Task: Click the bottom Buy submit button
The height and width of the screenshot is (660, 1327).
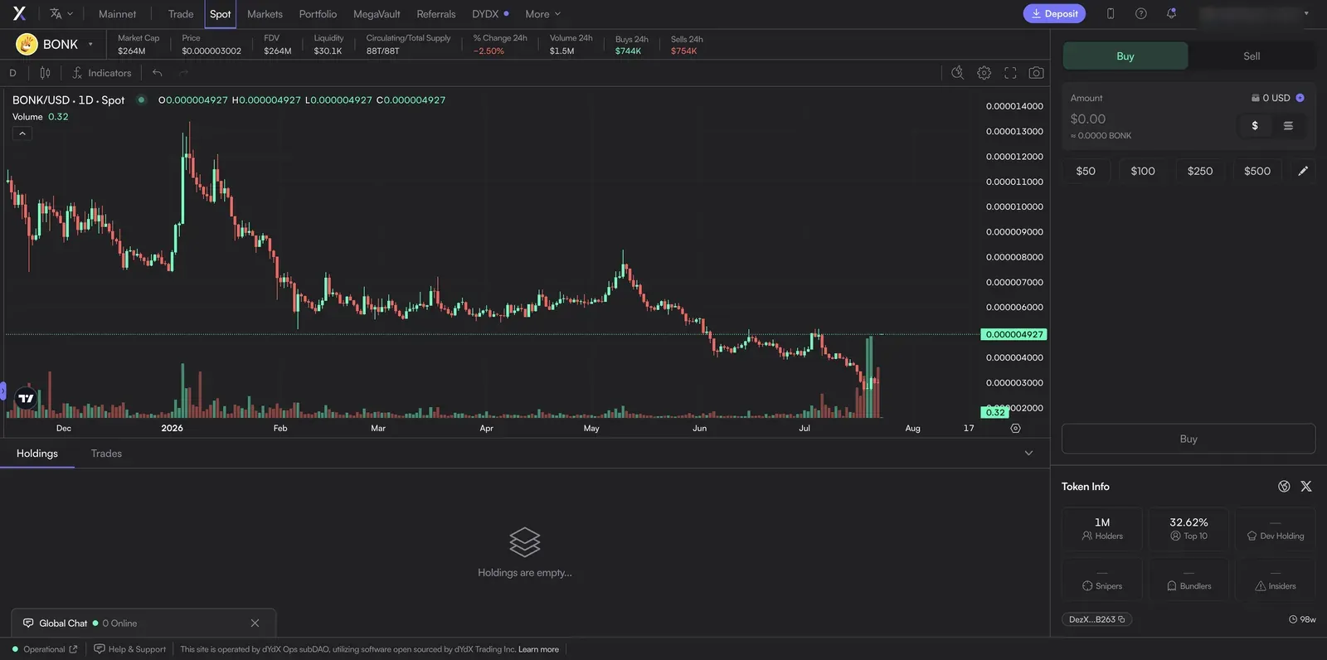Action: 1188,439
